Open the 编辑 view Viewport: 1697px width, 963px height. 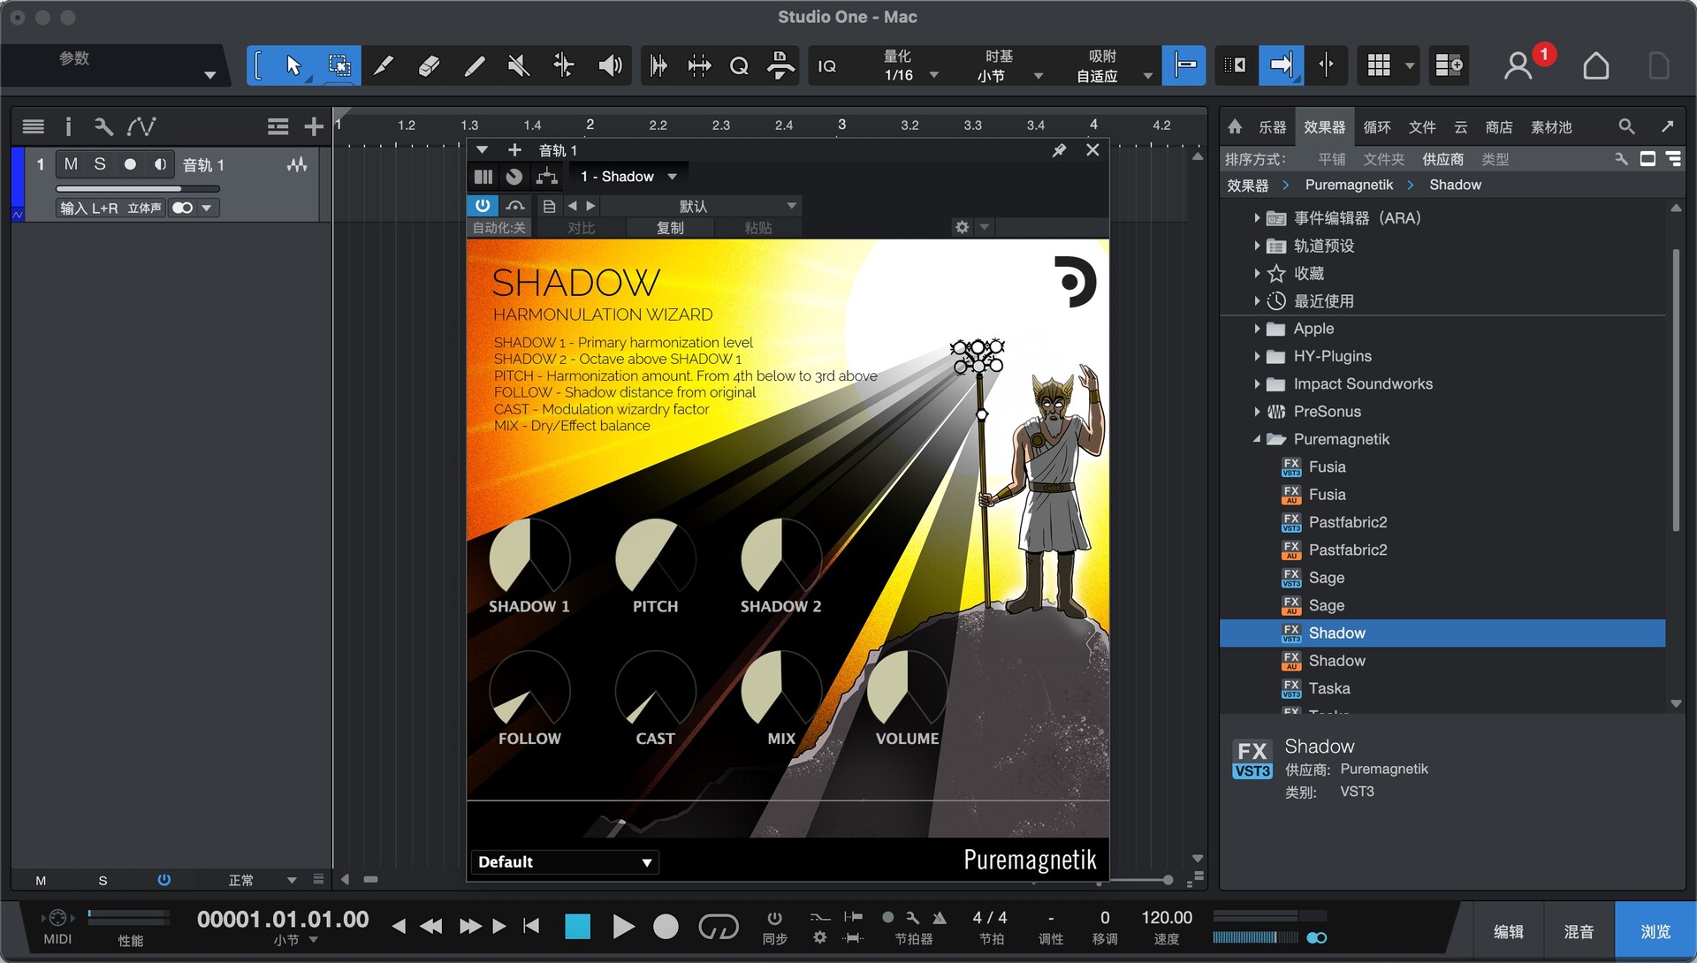[1508, 931]
